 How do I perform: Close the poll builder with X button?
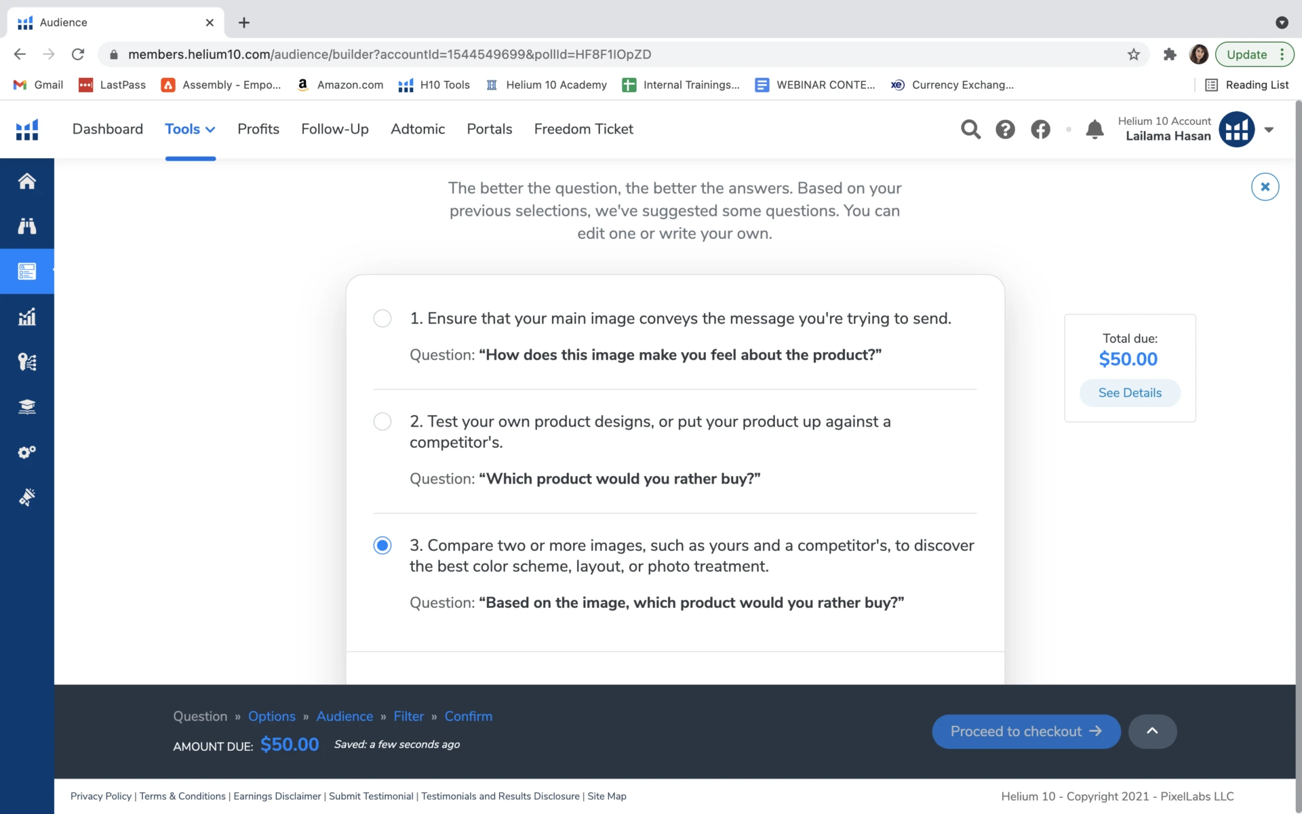1265,187
